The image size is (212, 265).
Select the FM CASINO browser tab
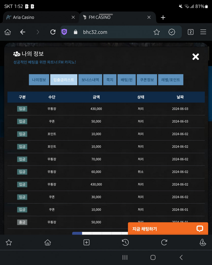(117, 17)
